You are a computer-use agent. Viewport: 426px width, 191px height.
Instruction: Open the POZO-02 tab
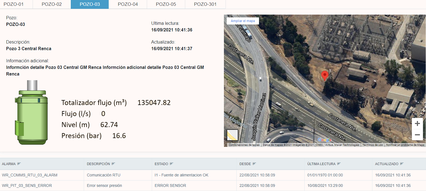point(52,4)
